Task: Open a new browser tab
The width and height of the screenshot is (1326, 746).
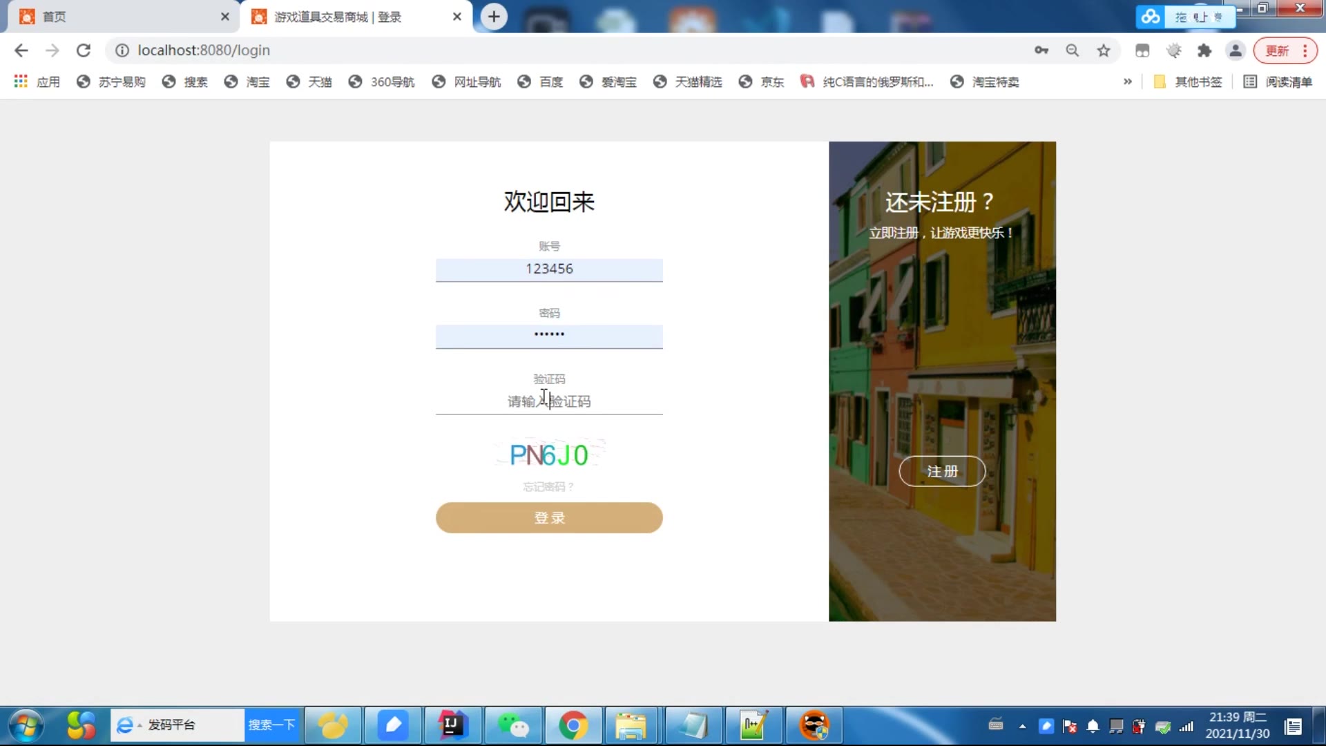Action: [494, 17]
